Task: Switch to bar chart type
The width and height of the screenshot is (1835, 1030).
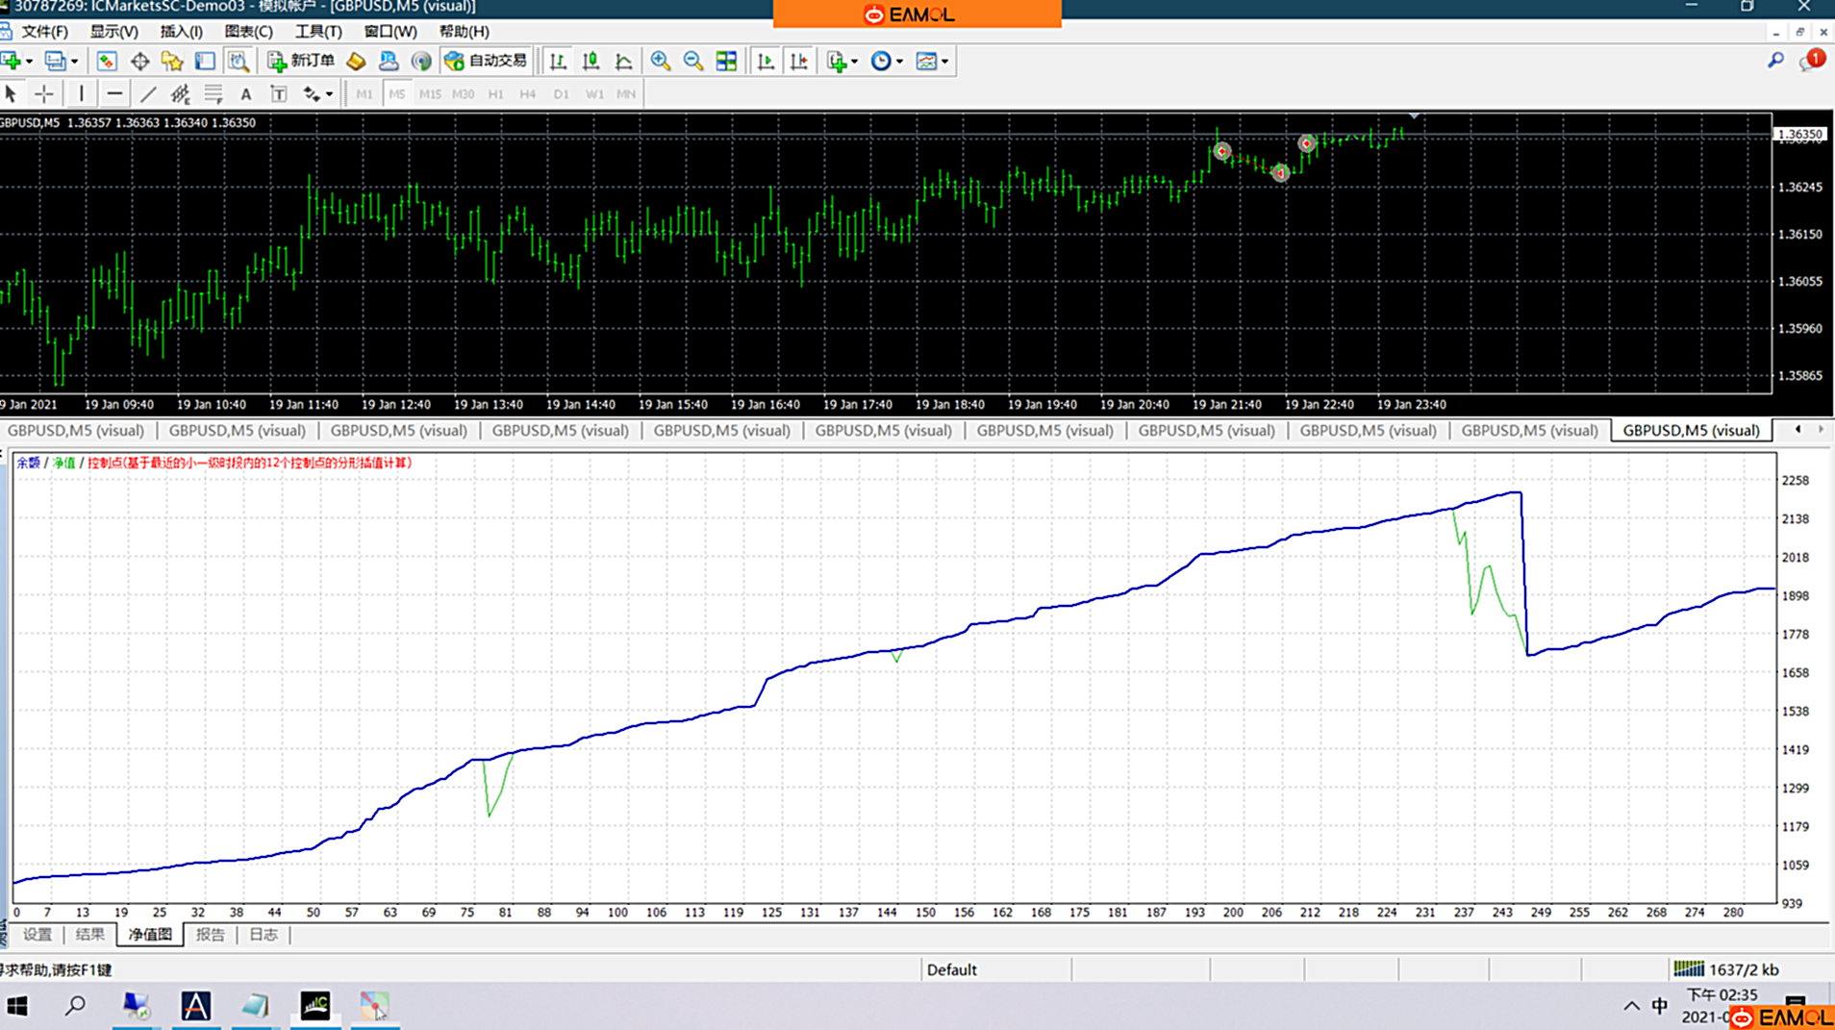Action: [x=558, y=61]
